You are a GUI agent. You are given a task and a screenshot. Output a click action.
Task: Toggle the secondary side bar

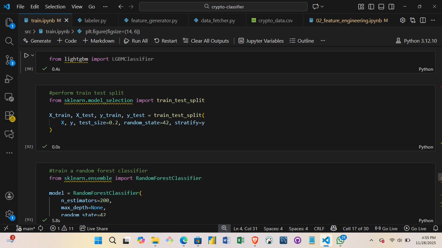391,7
